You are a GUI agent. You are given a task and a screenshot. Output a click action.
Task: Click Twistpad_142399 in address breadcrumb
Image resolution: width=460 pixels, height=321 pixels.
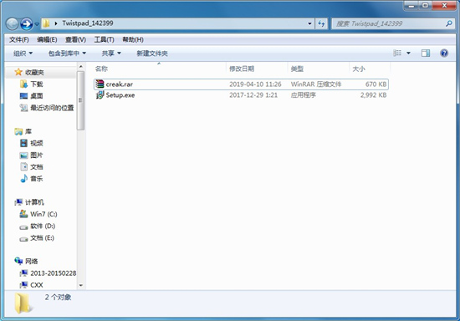click(88, 23)
